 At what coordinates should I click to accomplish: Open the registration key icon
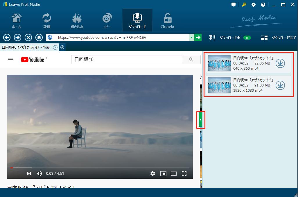tap(244, 5)
